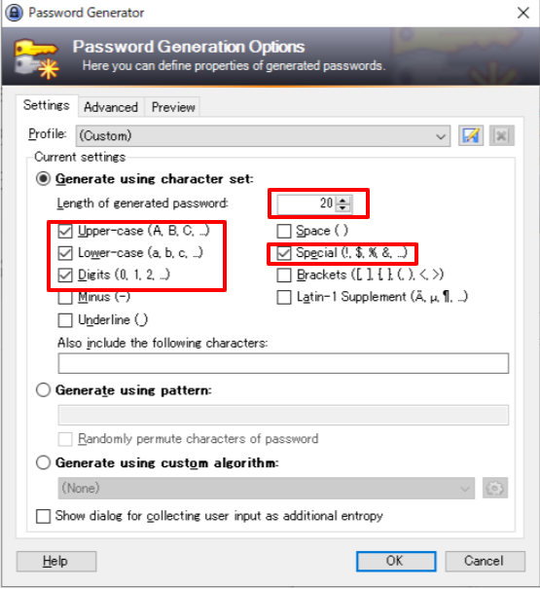
Task: Expand the custom algorithm (None) dropdown
Action: point(267,488)
